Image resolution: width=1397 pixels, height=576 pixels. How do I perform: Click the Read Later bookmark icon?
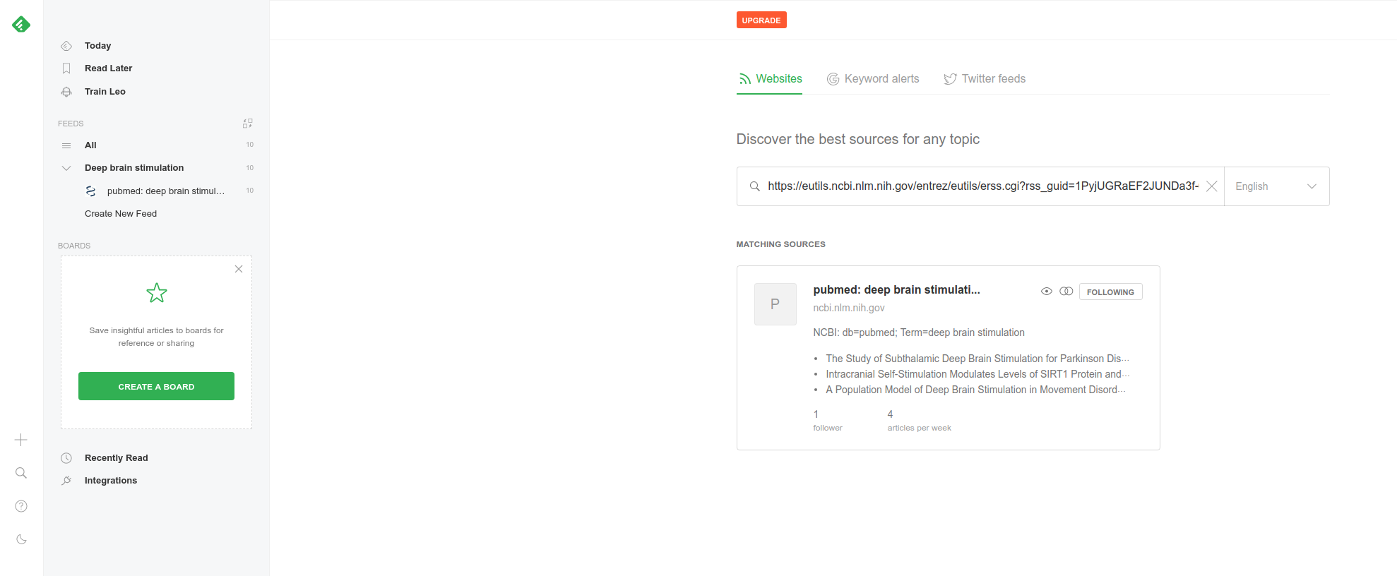point(66,68)
